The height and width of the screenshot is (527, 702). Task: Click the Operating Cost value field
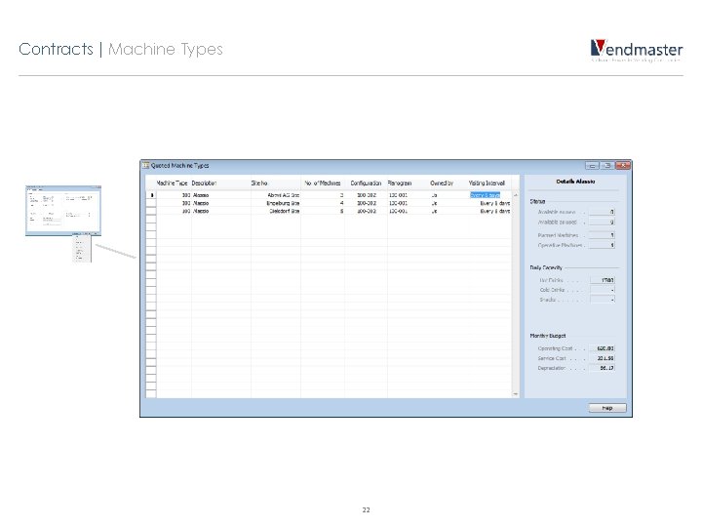[x=603, y=348]
